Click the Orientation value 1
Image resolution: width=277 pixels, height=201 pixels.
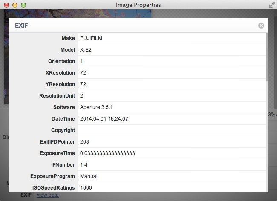(81, 61)
